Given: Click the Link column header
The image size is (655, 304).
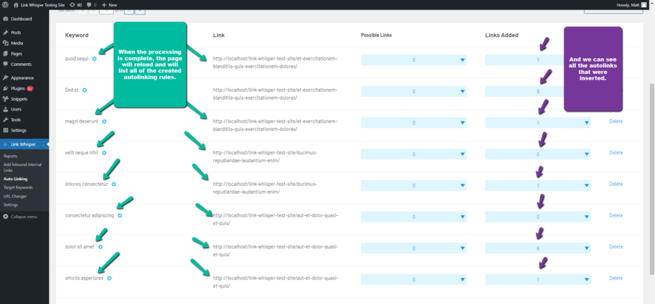Looking at the screenshot, I should (x=219, y=36).
